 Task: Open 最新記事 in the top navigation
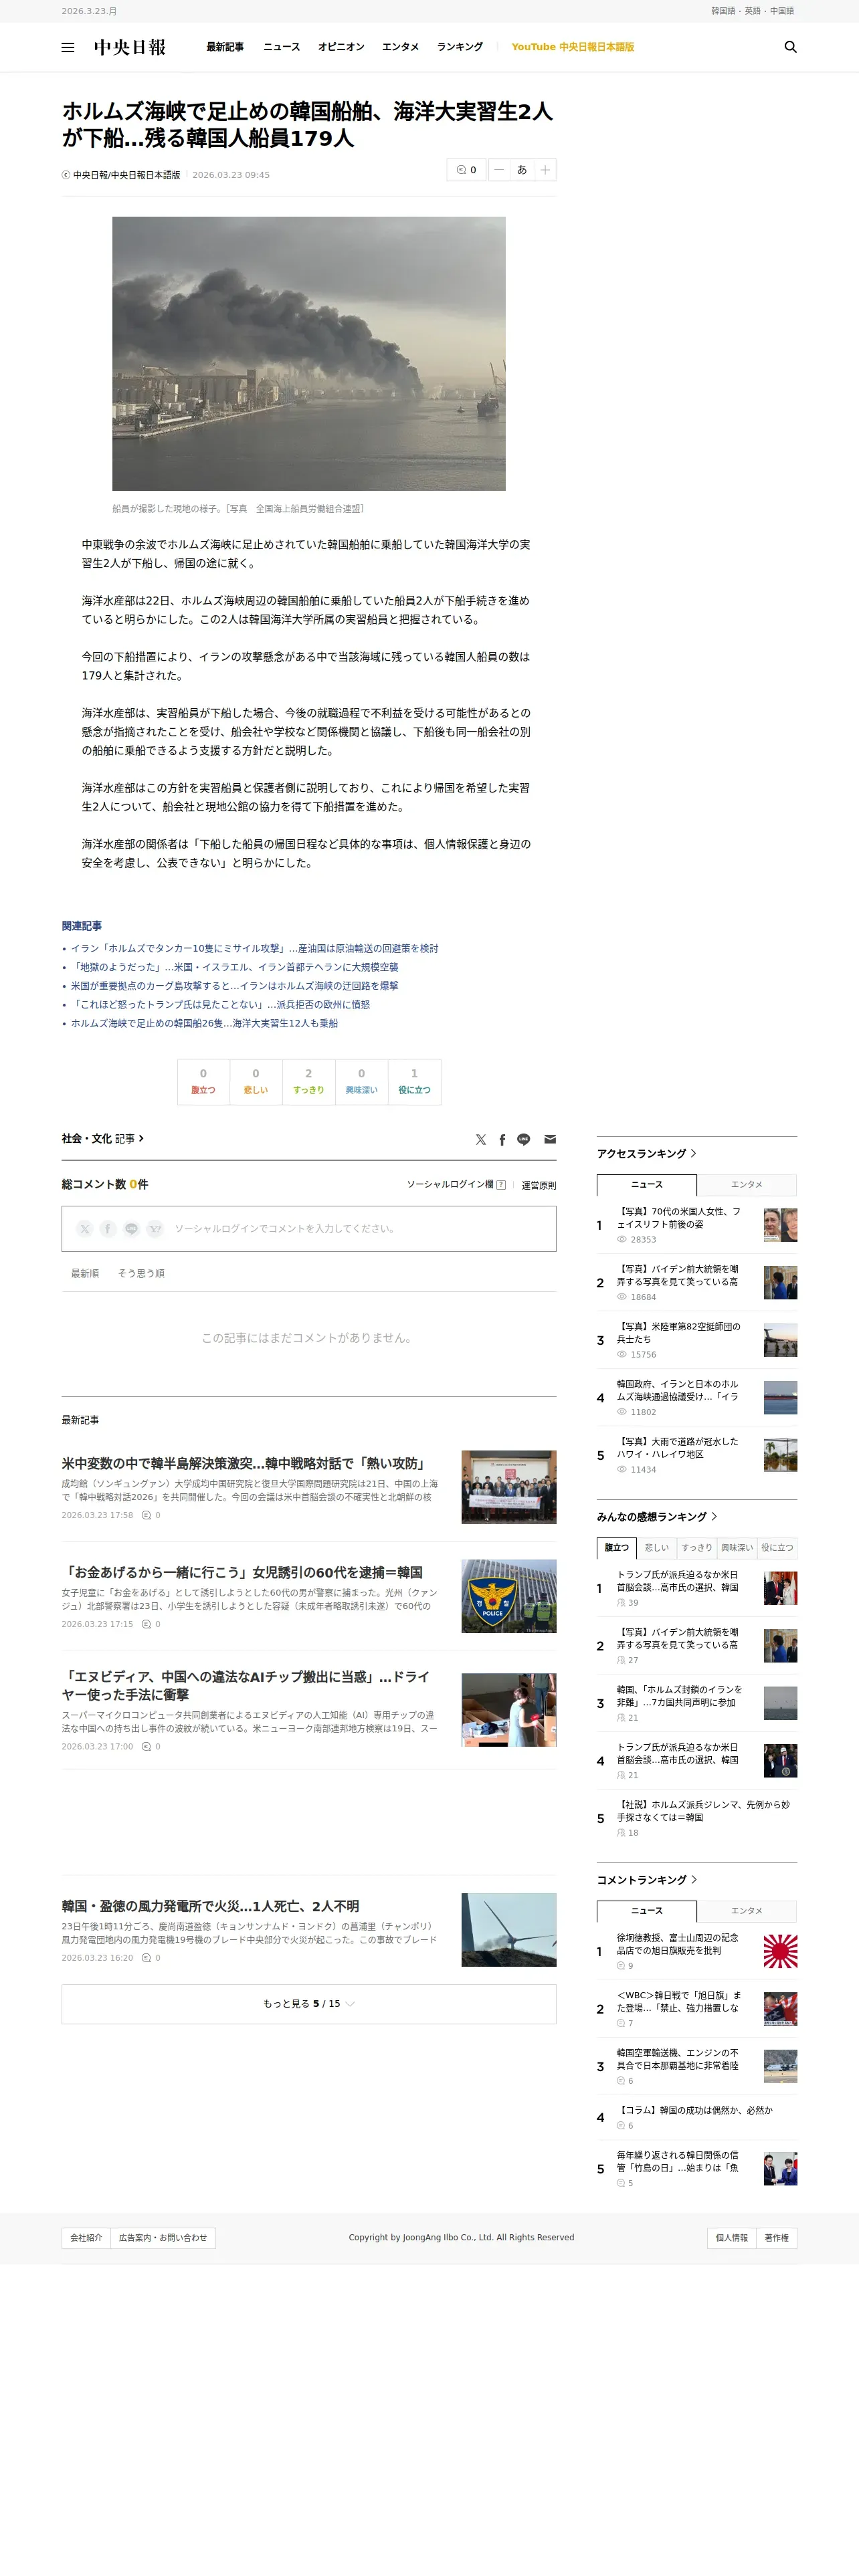(225, 47)
